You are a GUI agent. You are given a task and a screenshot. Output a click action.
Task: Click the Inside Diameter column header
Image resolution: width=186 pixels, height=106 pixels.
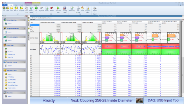click(50, 22)
